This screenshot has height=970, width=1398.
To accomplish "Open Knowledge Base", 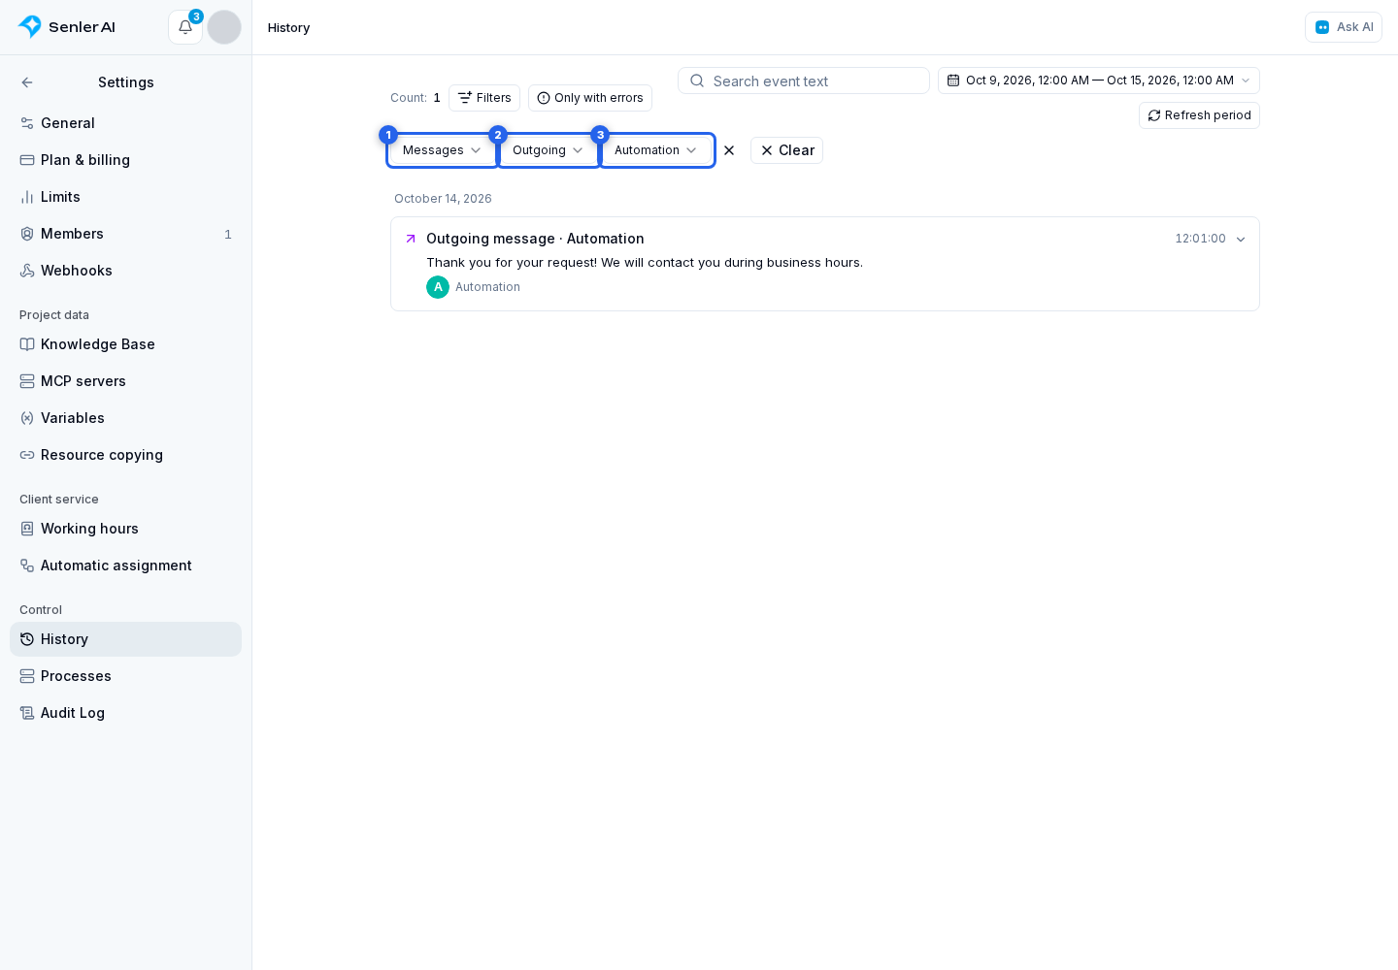I will tap(126, 344).
